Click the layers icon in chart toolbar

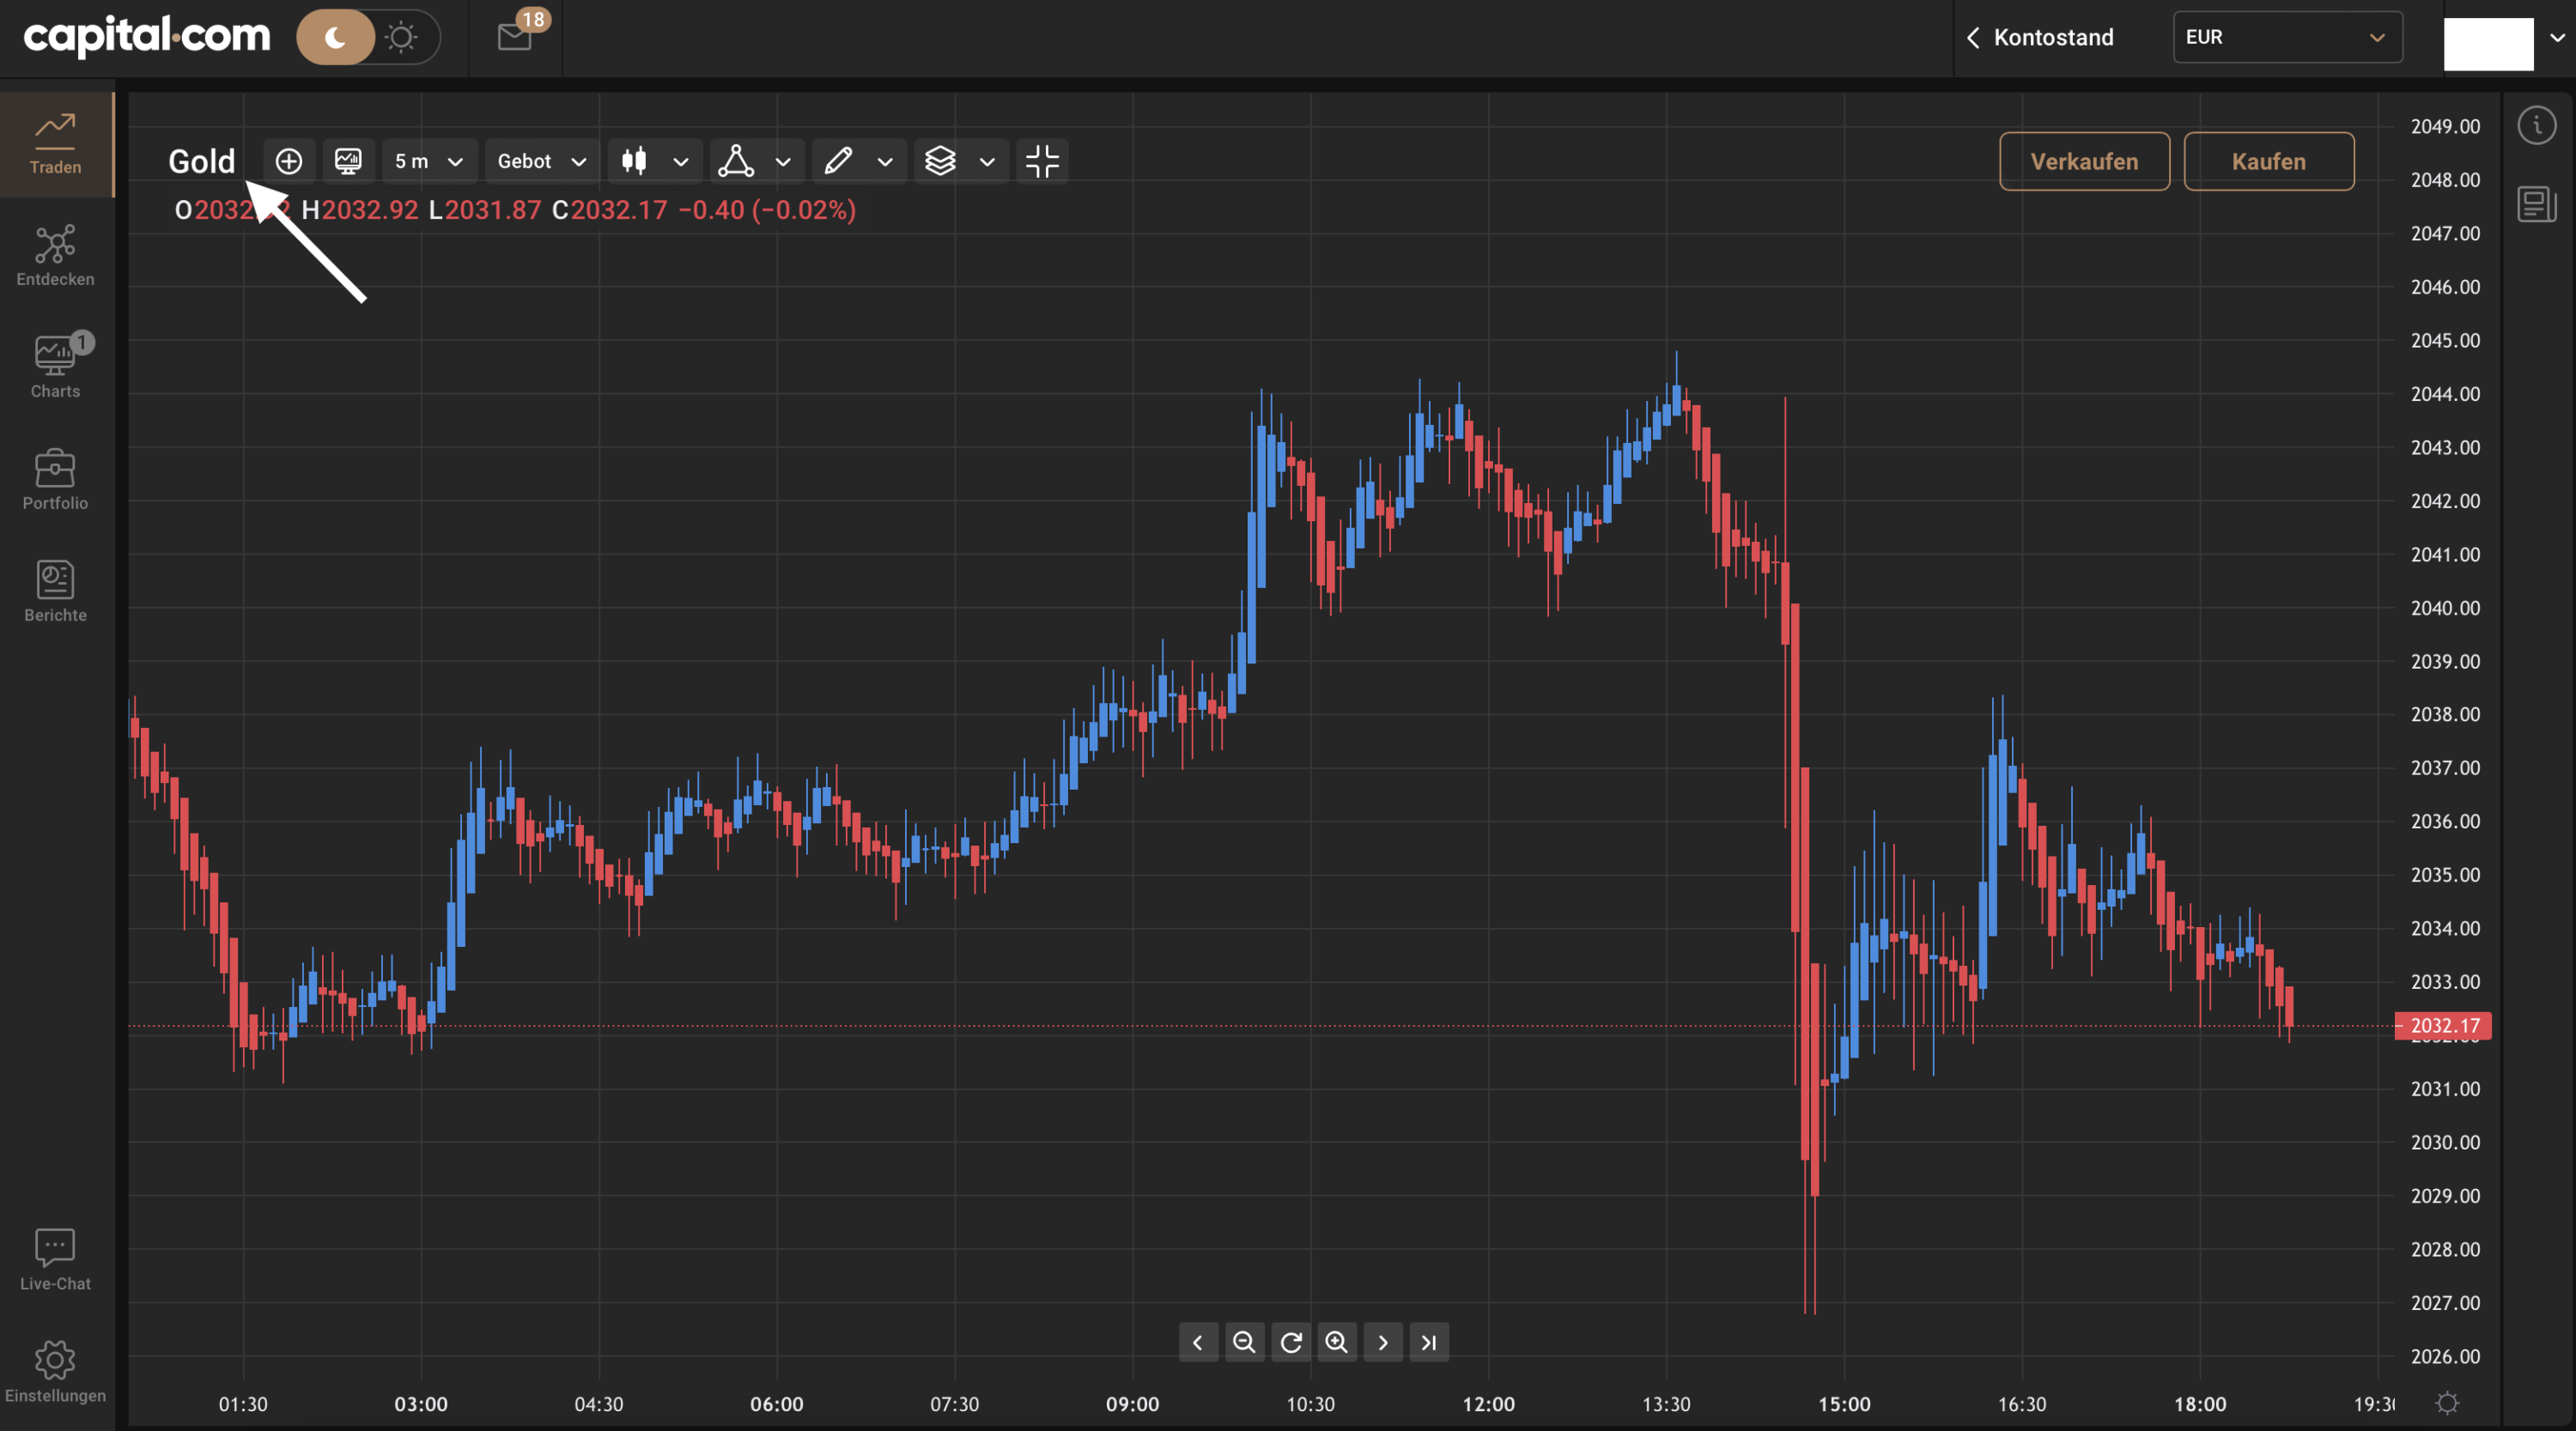coord(940,161)
